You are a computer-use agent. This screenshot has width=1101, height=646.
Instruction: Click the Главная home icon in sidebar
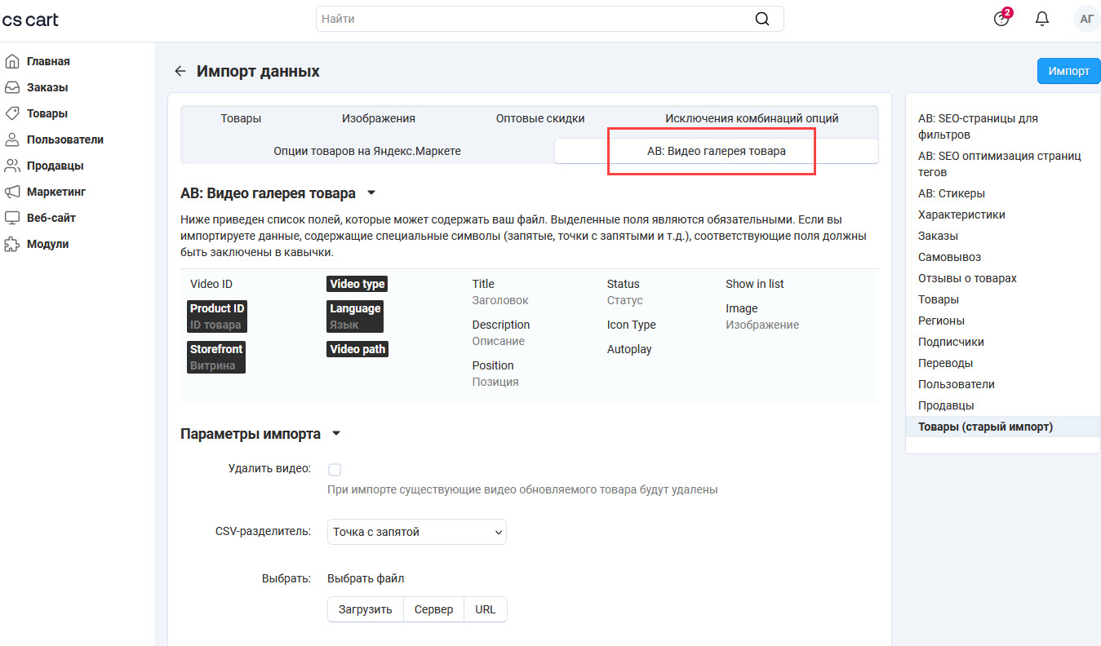12,61
